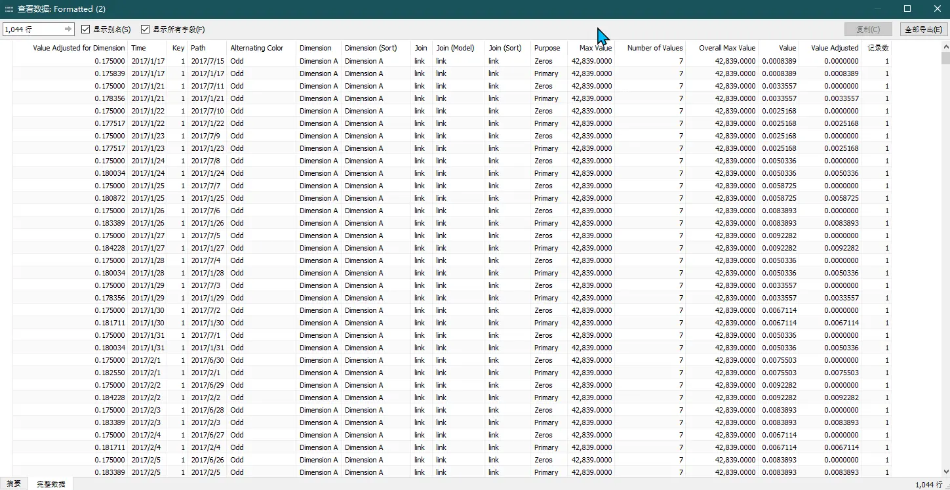The image size is (950, 490).
Task: Click the Dimension column header
Action: pyautogui.click(x=315, y=48)
